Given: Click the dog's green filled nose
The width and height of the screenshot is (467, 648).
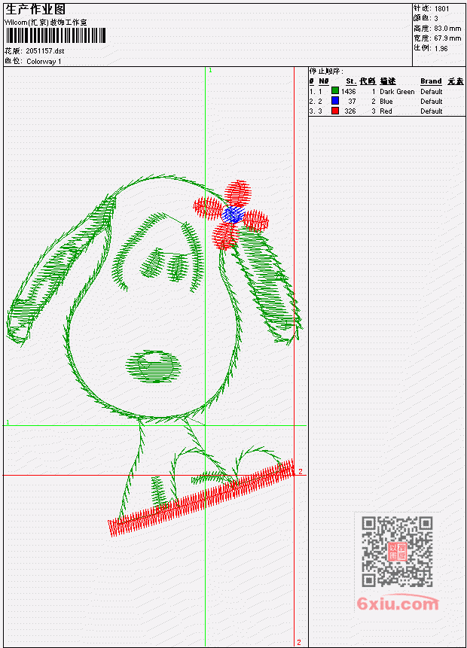Looking at the screenshot, I should click(x=154, y=367).
